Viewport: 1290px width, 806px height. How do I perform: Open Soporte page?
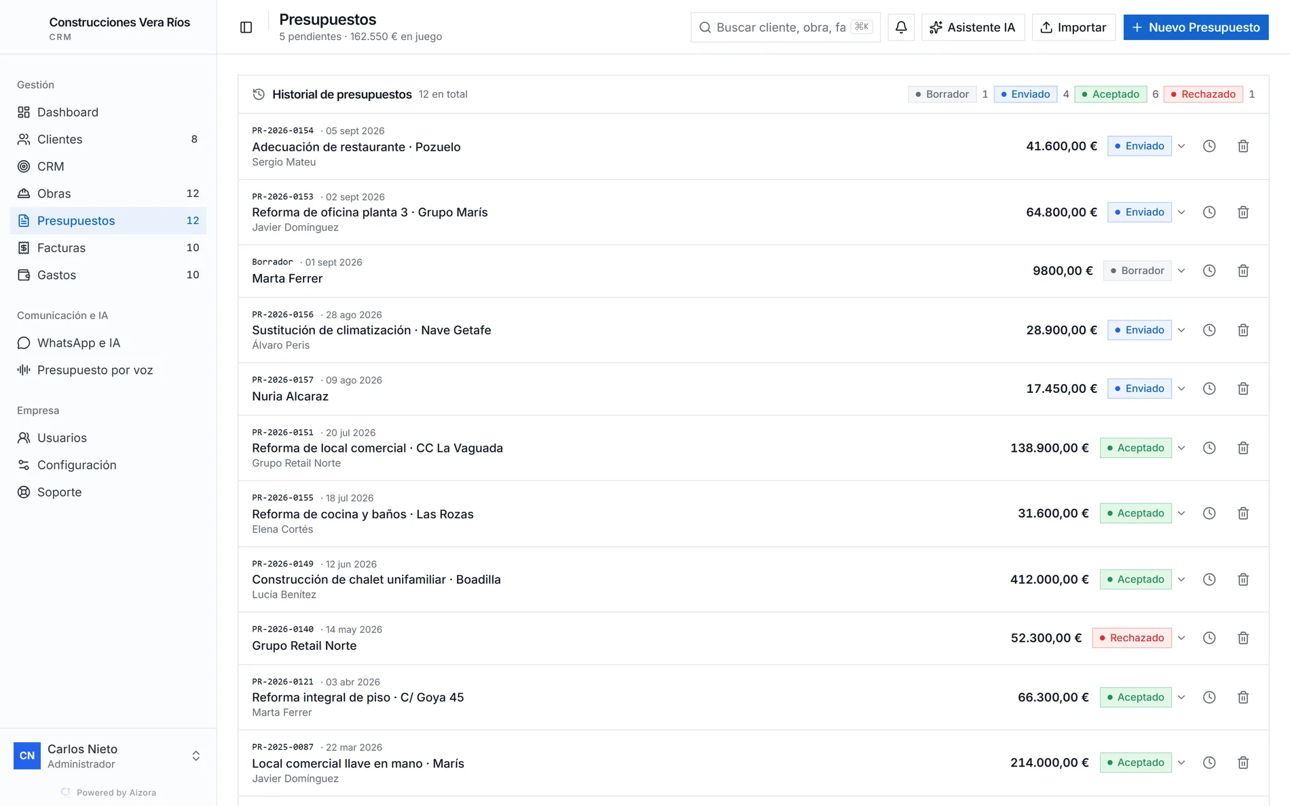[x=108, y=492]
